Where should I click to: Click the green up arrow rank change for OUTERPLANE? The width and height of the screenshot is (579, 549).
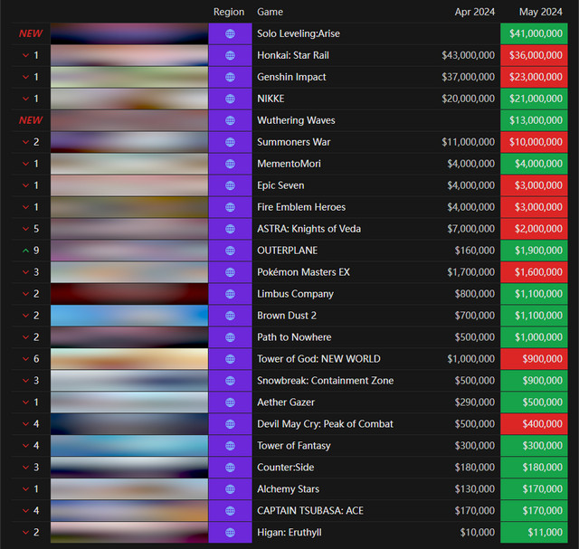tap(25, 251)
